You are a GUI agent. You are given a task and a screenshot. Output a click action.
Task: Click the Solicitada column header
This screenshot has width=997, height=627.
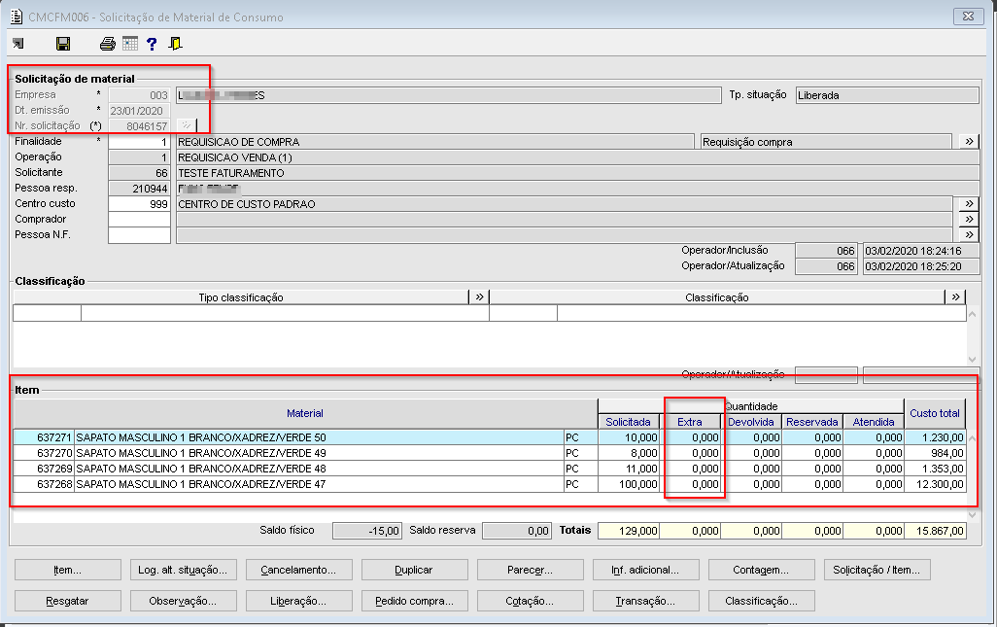(628, 422)
